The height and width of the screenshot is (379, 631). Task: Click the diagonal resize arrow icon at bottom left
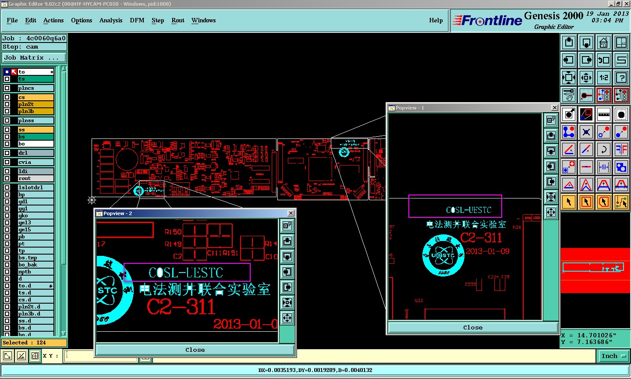click(7, 356)
